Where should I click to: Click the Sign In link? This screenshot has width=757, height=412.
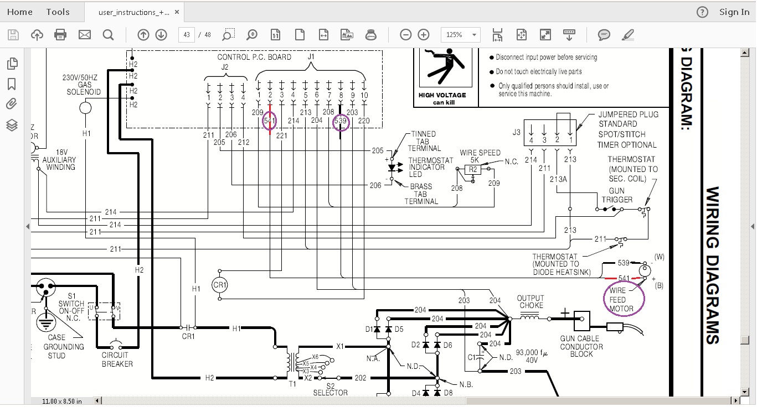(x=734, y=12)
